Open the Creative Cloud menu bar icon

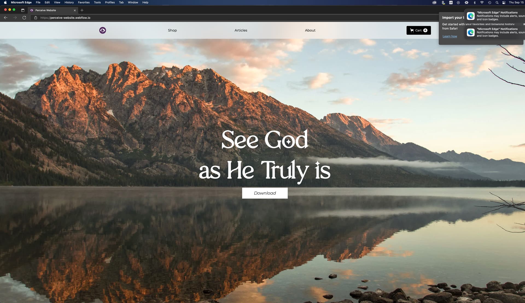434,2
